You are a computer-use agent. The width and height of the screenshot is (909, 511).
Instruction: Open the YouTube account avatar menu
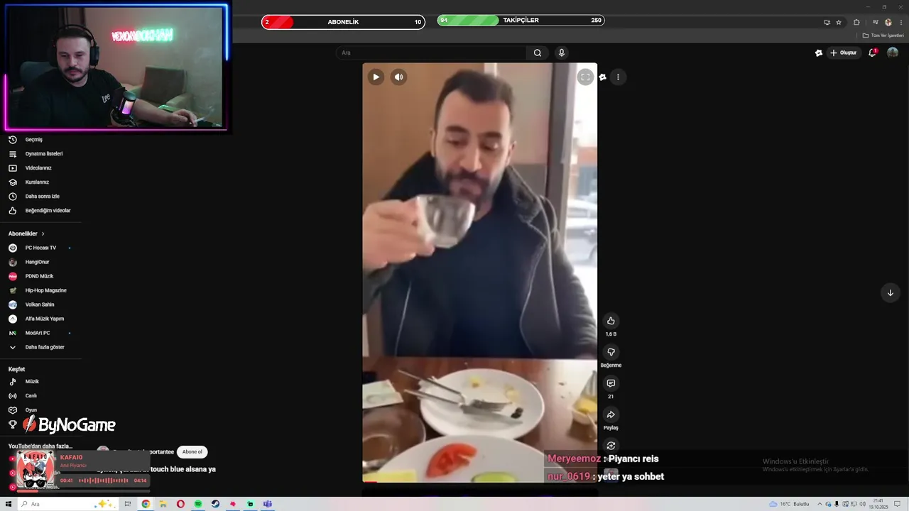click(x=893, y=53)
